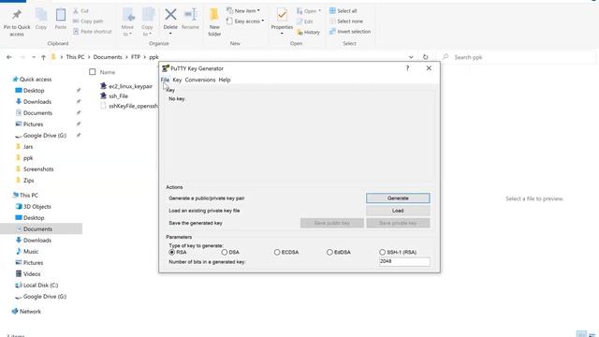The height and width of the screenshot is (337, 599).
Task: Click the Edit ribbon item
Action: [305, 22]
